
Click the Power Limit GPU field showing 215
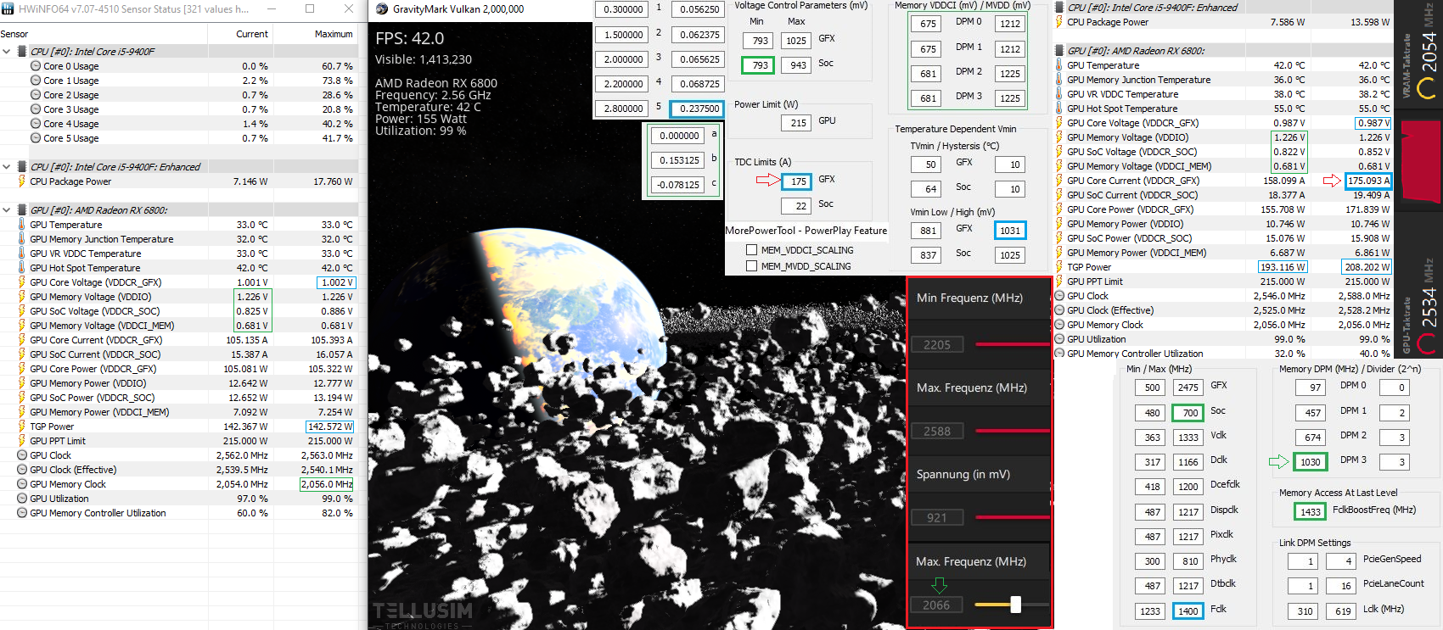coord(795,123)
